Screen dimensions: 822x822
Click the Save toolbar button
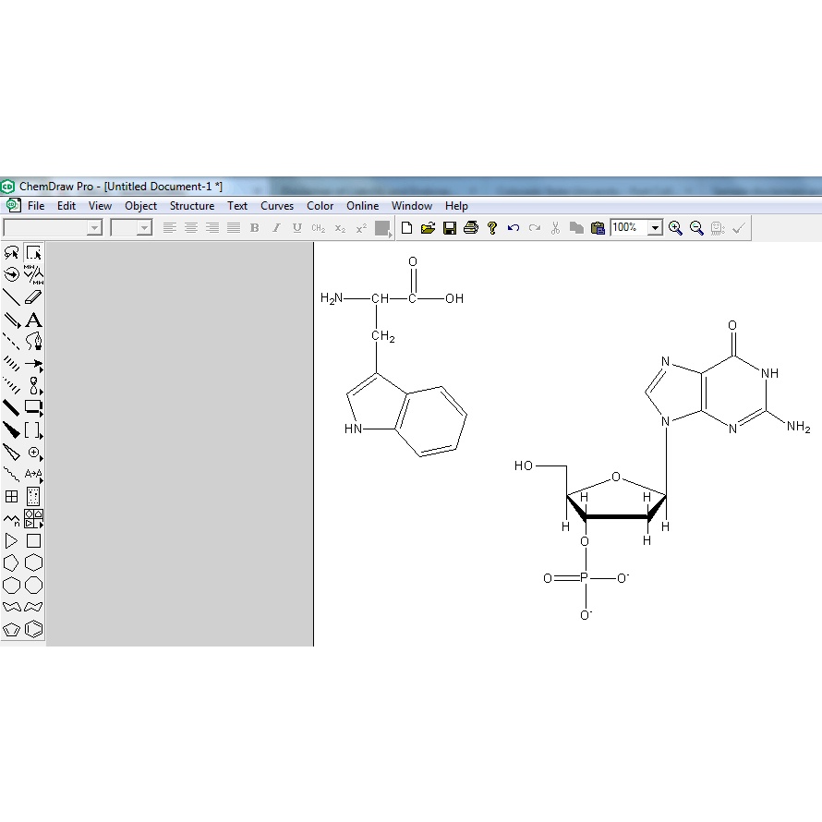449,228
